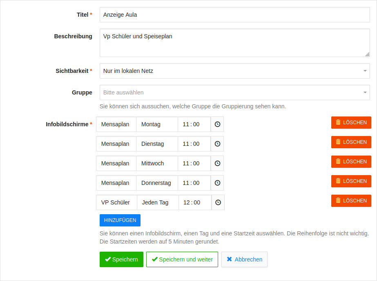Open time picker clock for Donnerstag row
377x281 pixels.
pyautogui.click(x=217, y=183)
